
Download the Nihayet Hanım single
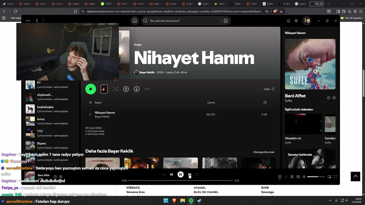point(137,89)
